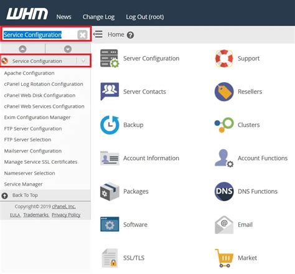Toggle the sidebar menu collapse icon
This screenshot has height=274, width=295.
98,34
